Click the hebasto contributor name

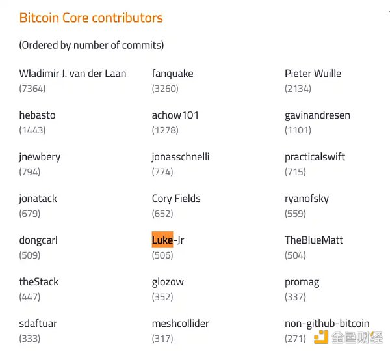37,115
